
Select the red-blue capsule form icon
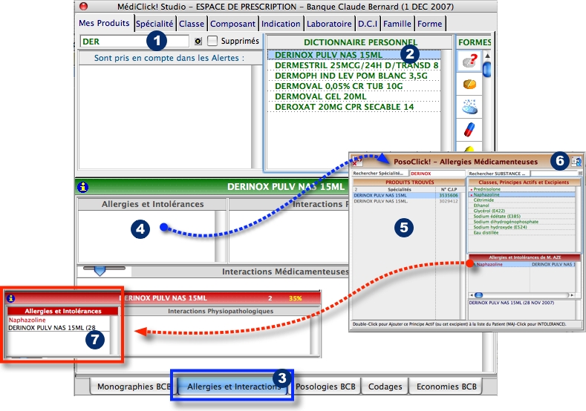click(470, 130)
